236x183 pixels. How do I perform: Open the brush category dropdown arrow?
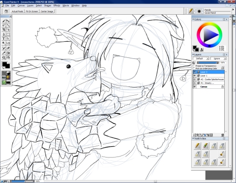194,11
